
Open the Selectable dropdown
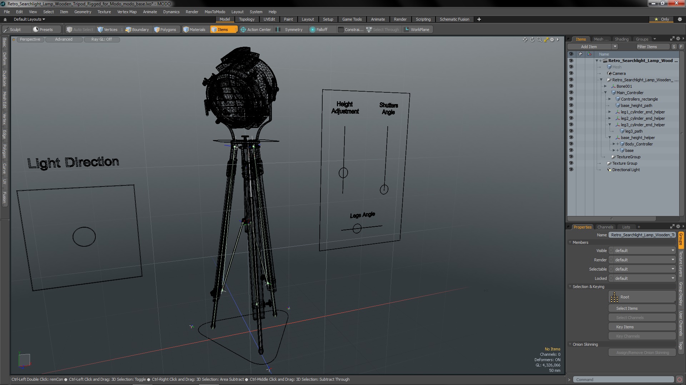click(x=642, y=269)
